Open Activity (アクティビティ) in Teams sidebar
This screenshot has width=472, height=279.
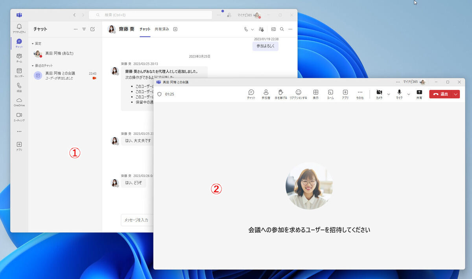click(19, 28)
